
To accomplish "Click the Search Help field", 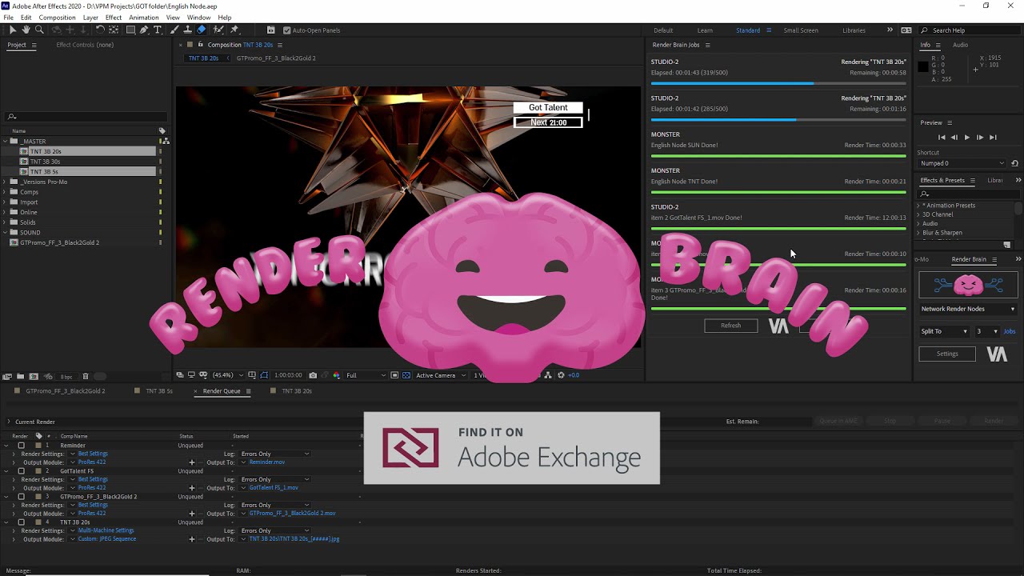I will [970, 30].
